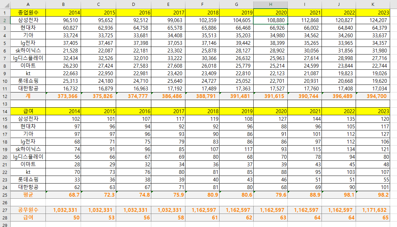Select the sk하이닉스 2019 salary cell 117
397x227 pixels.
tap(236, 149)
